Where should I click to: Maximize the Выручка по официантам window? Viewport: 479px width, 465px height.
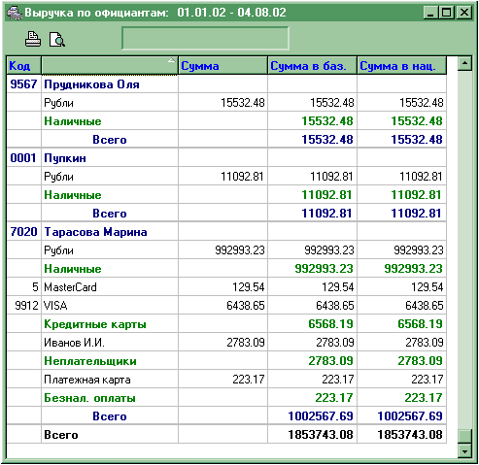(447, 13)
